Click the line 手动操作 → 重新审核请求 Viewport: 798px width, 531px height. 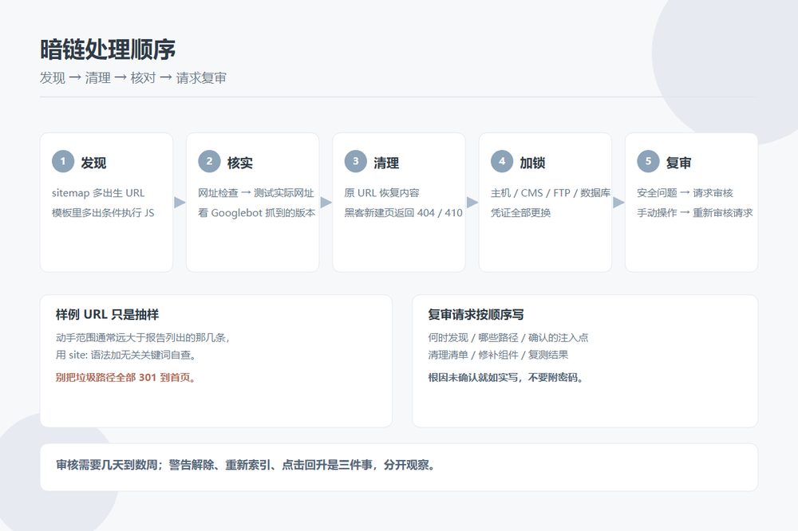tap(695, 213)
